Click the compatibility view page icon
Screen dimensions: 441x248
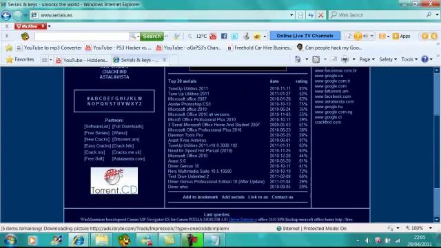pos(300,15)
